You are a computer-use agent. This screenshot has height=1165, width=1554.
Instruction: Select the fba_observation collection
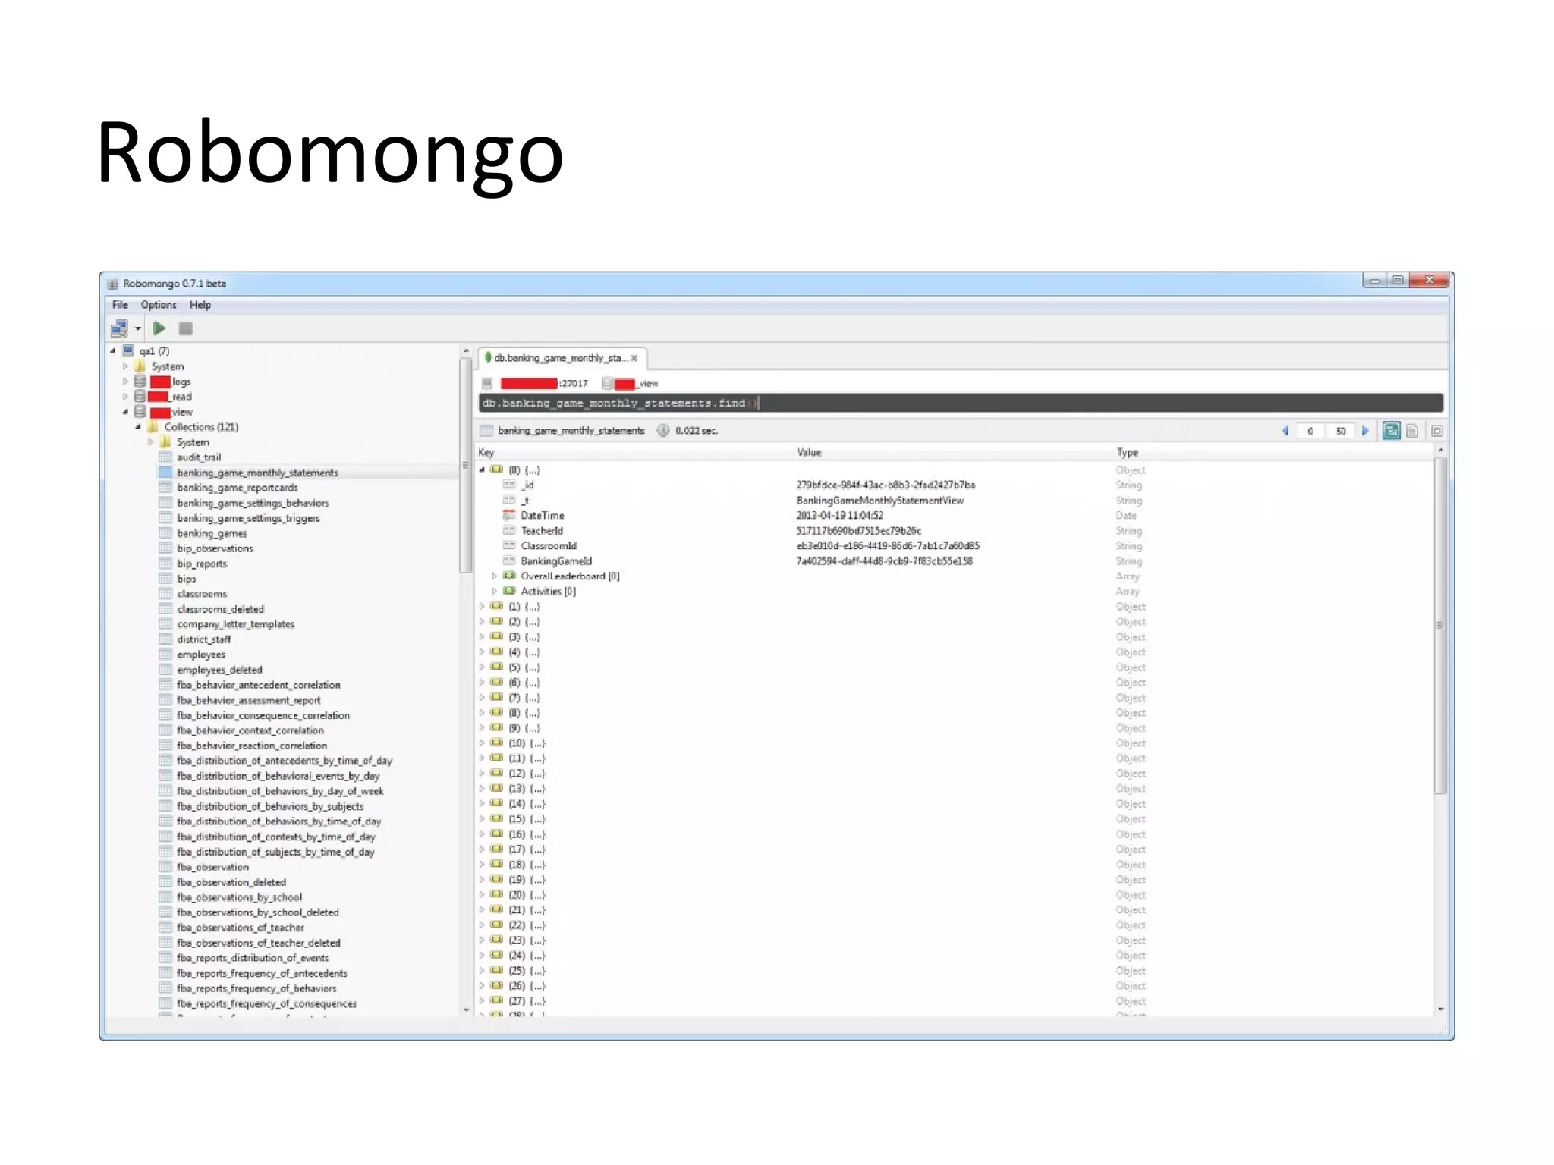(x=212, y=867)
